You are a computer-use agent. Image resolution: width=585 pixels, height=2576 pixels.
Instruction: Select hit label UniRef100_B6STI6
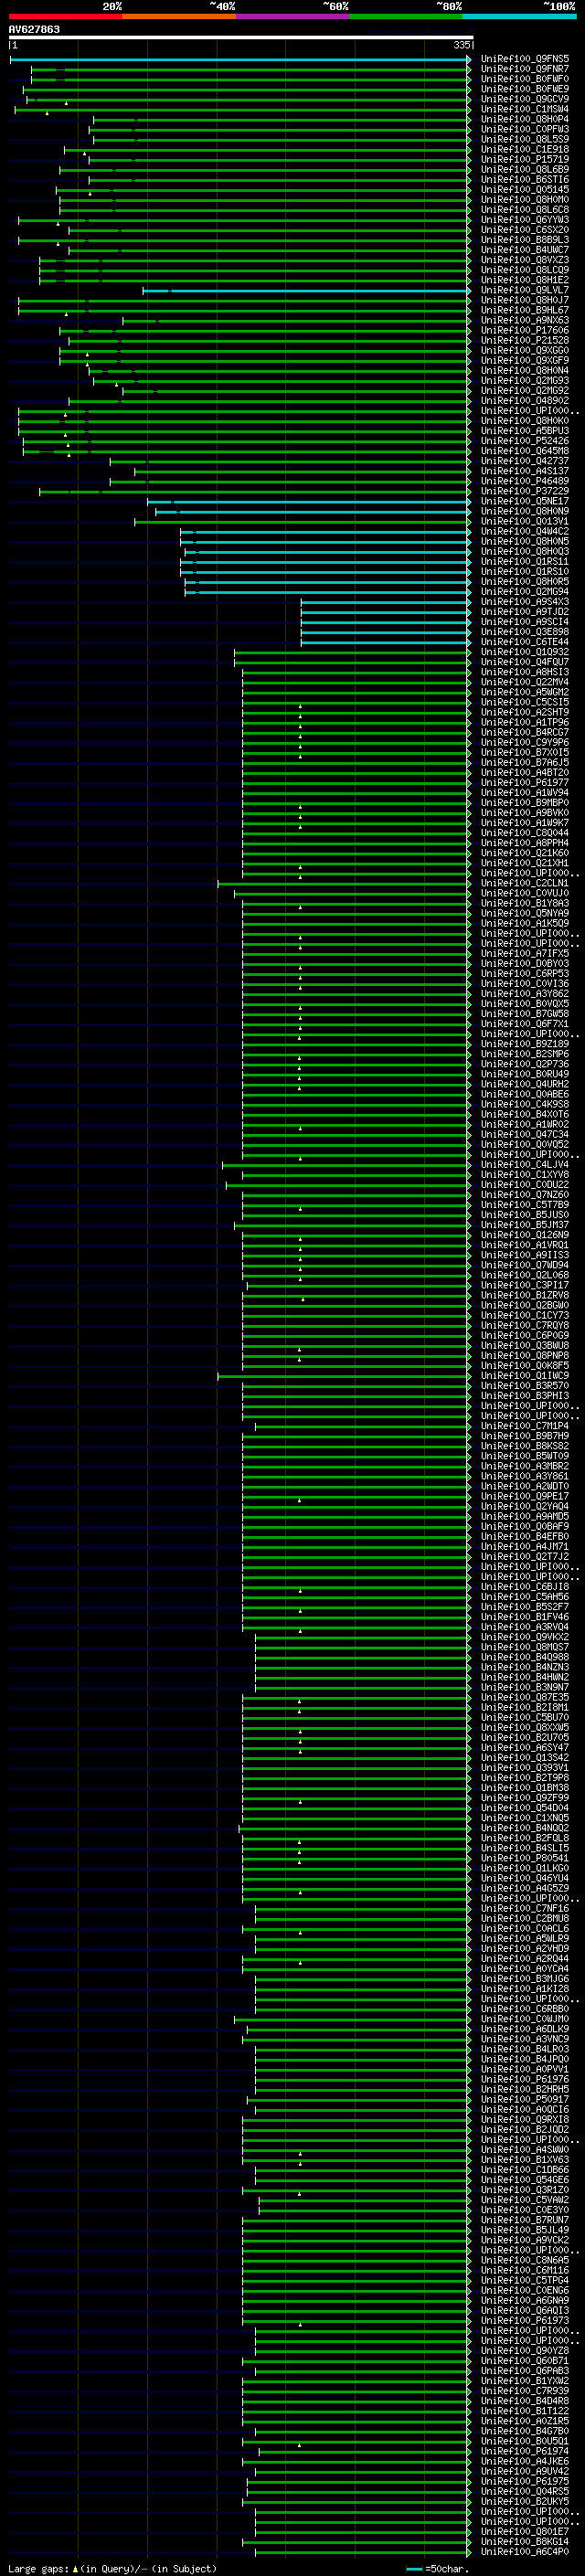[525, 179]
